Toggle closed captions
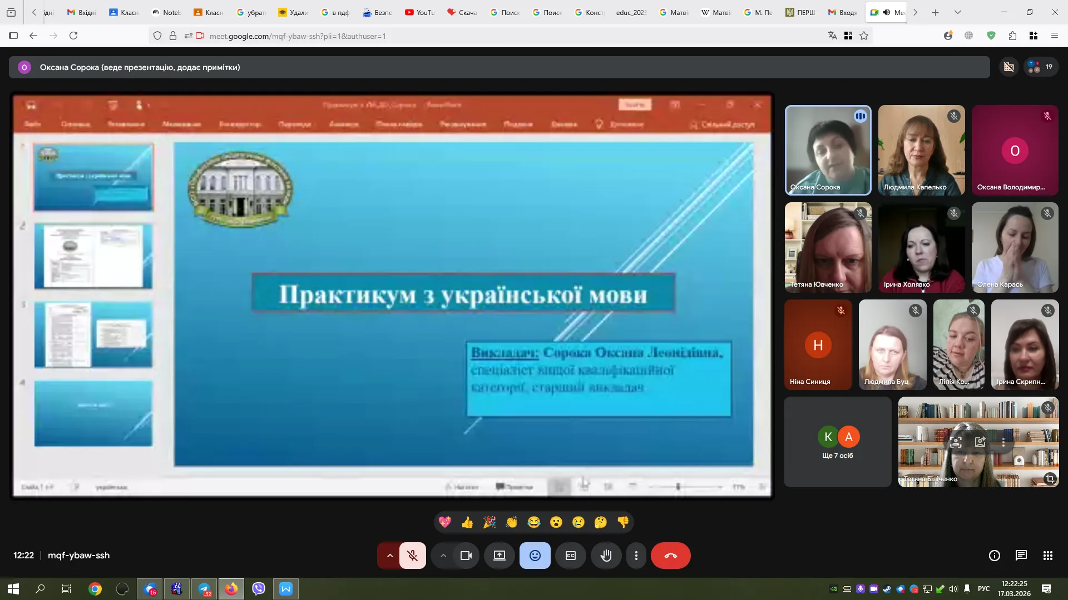This screenshot has height=600, width=1068. point(570,556)
